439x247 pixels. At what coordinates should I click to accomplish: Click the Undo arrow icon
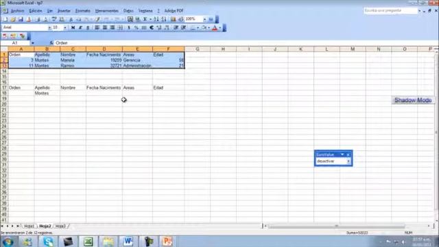click(106, 19)
